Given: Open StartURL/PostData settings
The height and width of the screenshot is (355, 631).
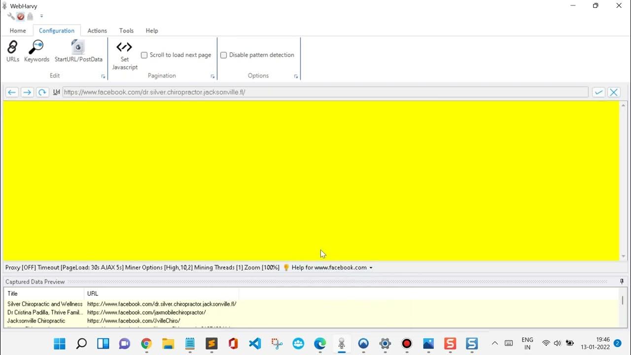Looking at the screenshot, I should [x=78, y=51].
